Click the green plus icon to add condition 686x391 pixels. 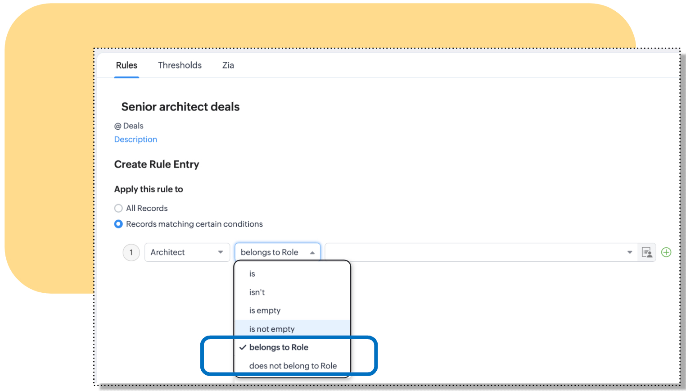[666, 252]
